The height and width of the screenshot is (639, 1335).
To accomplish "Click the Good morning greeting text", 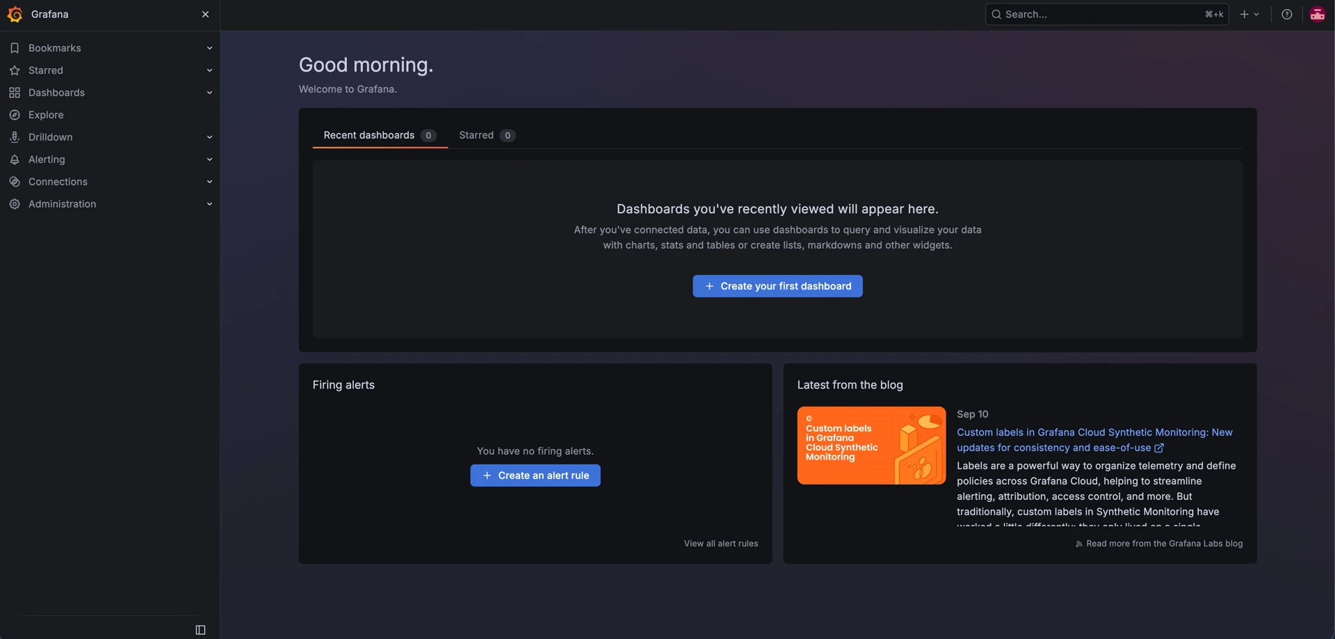I will [366, 65].
